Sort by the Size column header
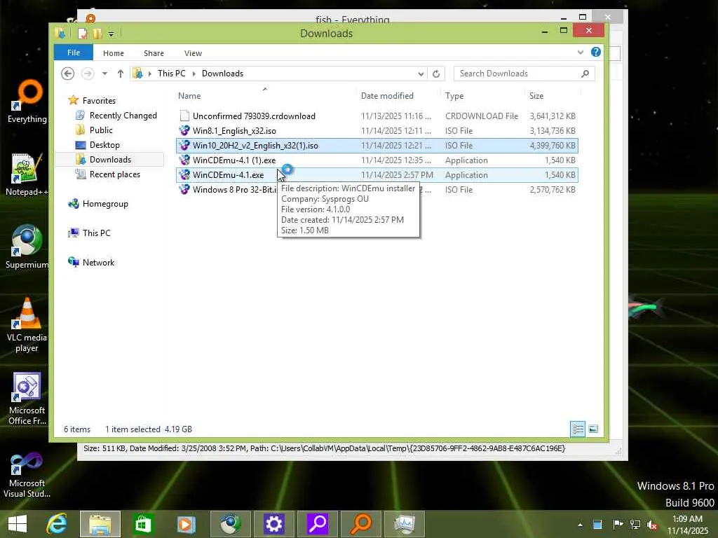 tap(553, 95)
